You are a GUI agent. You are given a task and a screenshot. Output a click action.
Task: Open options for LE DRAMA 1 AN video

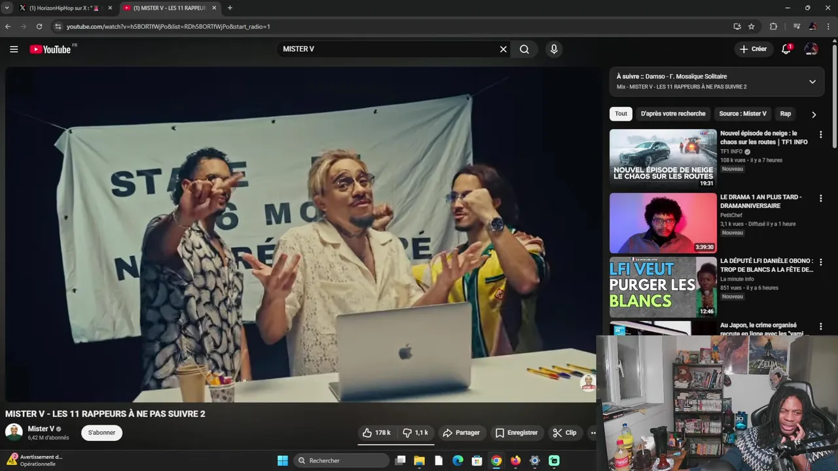click(821, 198)
